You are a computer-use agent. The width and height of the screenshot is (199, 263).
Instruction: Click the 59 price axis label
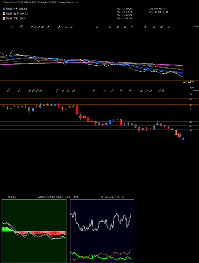[x=191, y=130]
